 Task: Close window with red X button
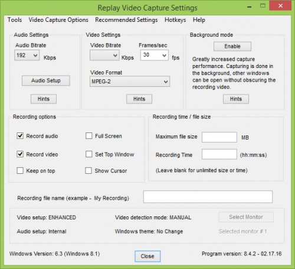pos(280,6)
